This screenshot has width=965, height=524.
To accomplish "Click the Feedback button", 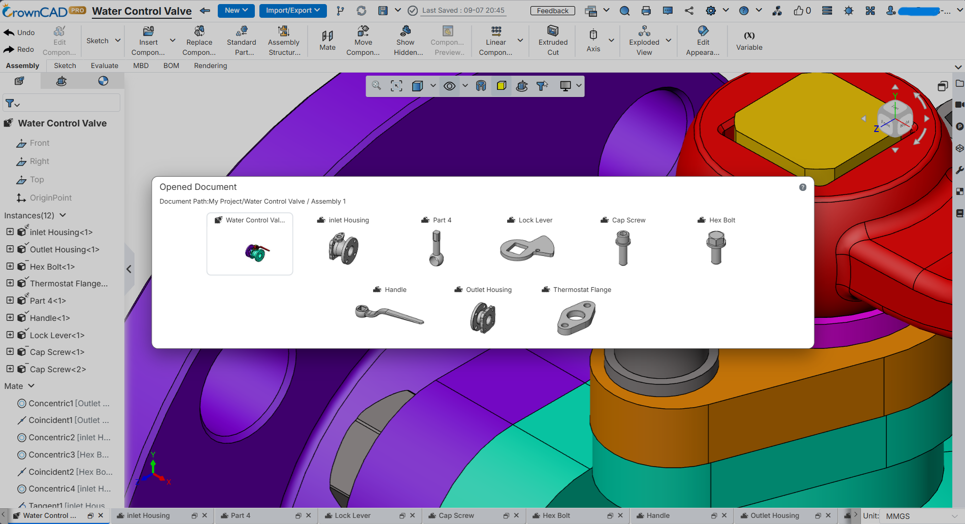I will (x=553, y=11).
